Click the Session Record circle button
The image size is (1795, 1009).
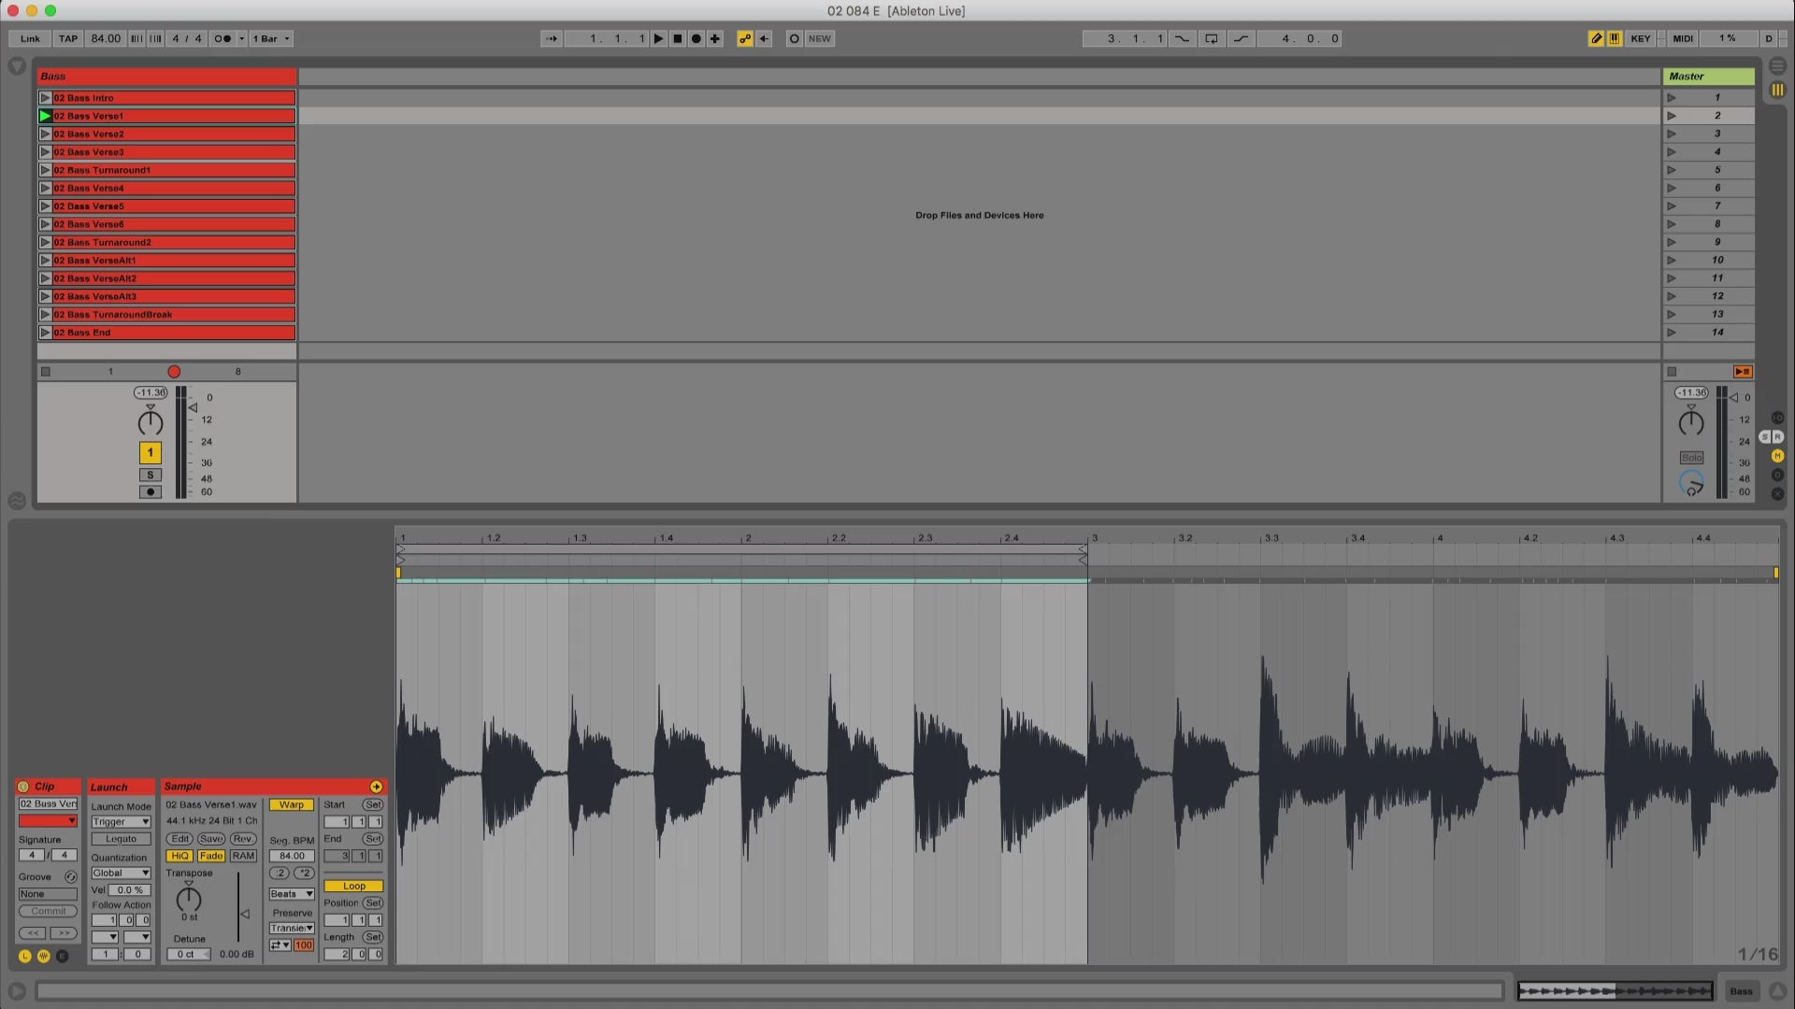coord(794,38)
